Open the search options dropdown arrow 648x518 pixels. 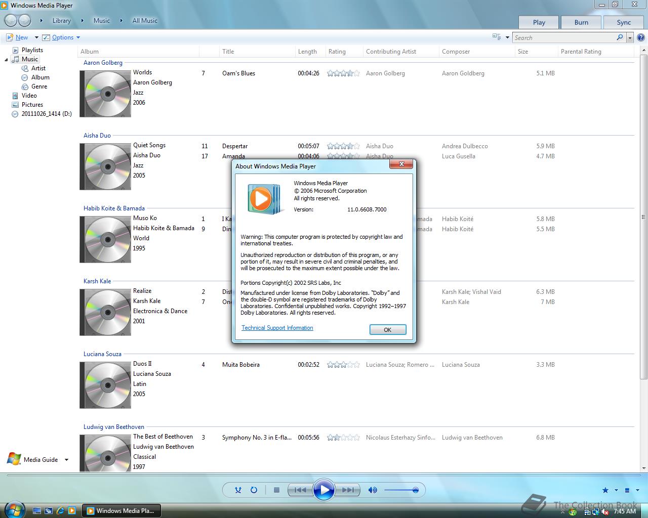(630, 38)
